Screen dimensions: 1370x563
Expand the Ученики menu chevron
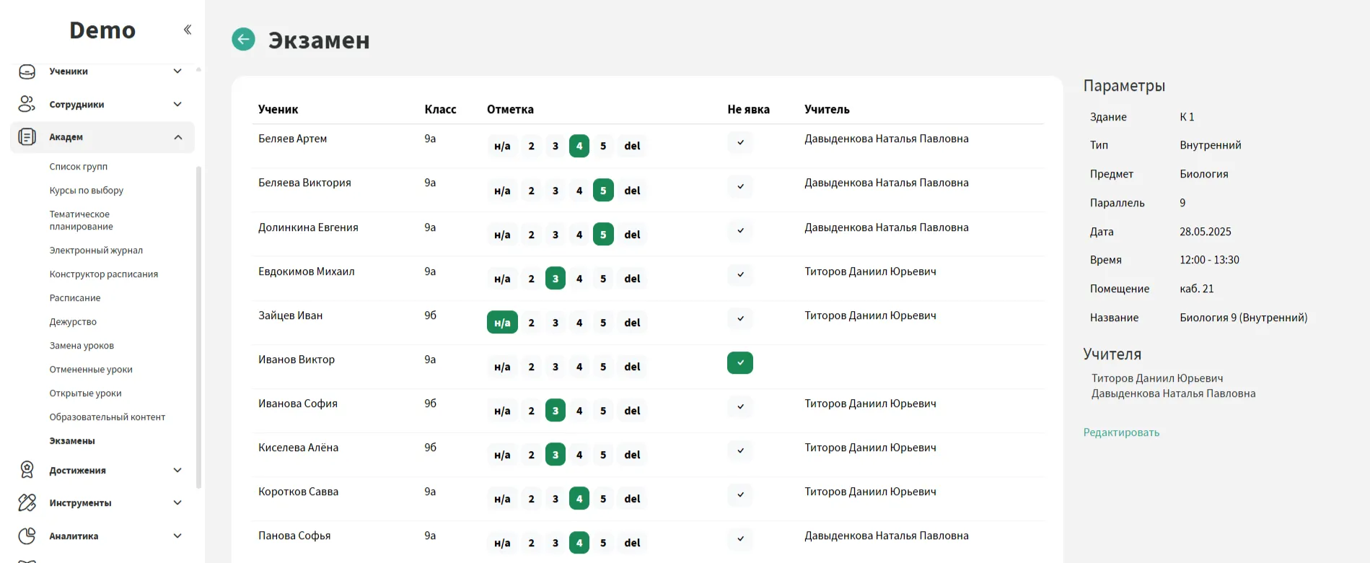click(177, 71)
